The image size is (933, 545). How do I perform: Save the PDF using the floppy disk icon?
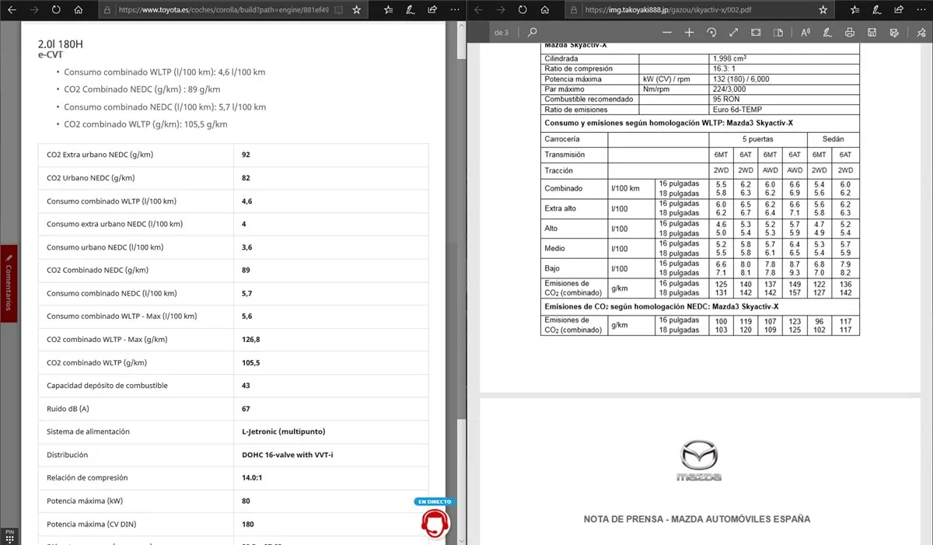pyautogui.click(x=872, y=33)
